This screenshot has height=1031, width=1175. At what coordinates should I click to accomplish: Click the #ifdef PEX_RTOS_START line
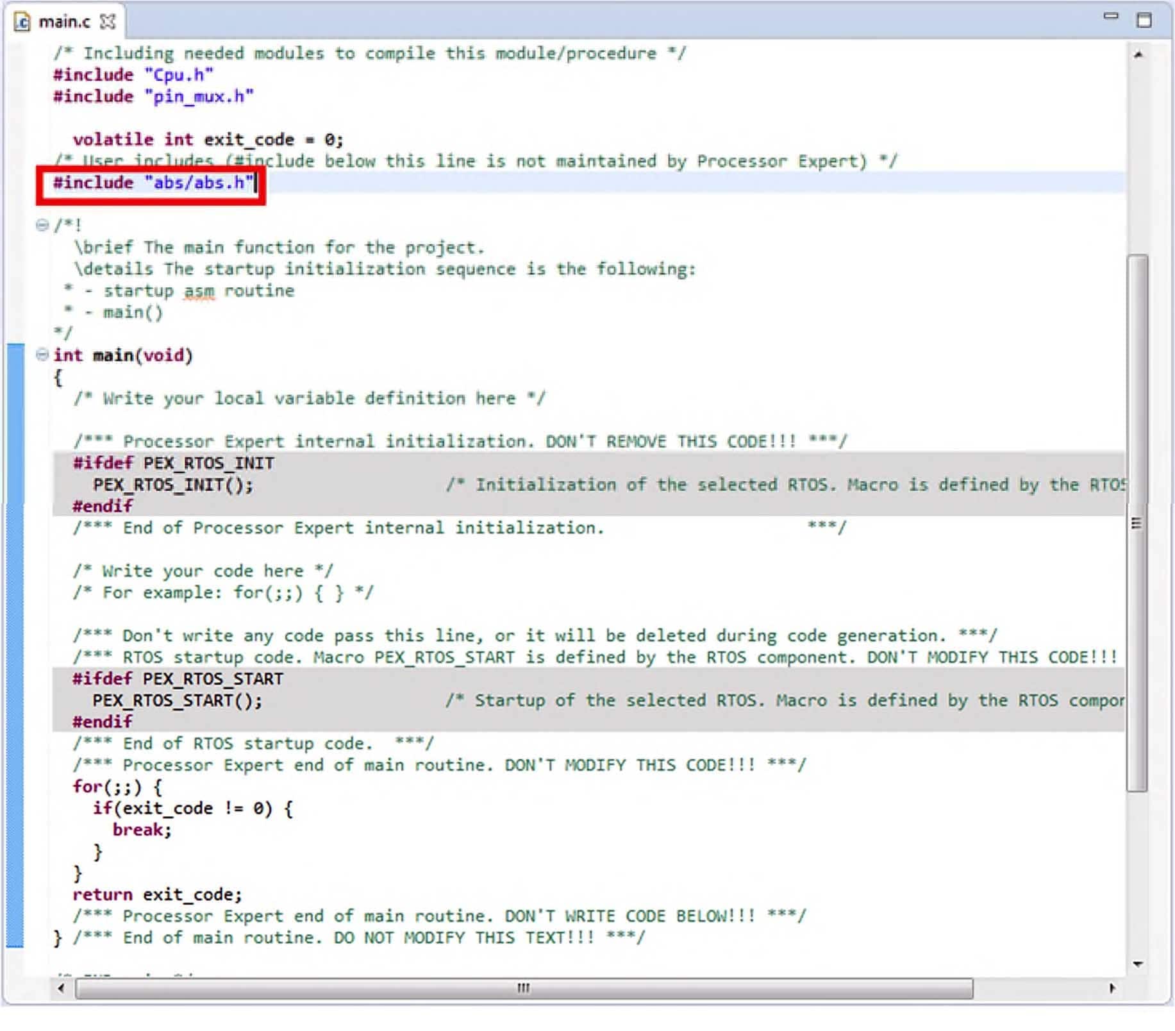[x=178, y=678]
